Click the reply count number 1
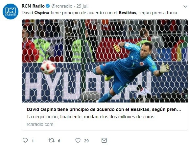Screen dimensions: 190x146 tap(33, 141)
